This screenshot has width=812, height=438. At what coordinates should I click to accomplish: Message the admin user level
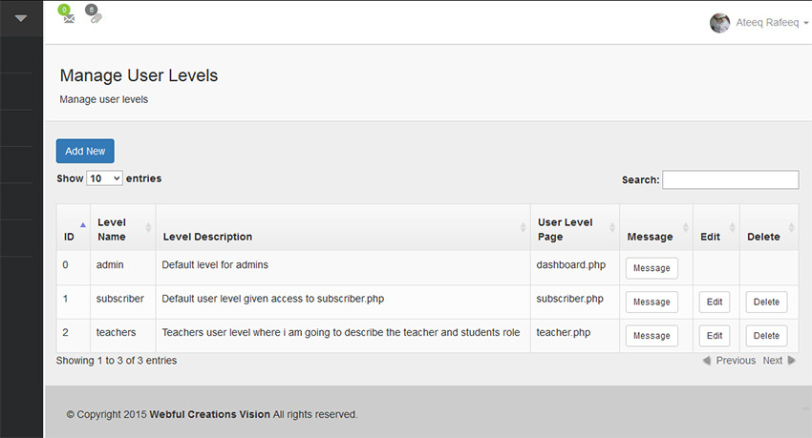[x=652, y=268]
